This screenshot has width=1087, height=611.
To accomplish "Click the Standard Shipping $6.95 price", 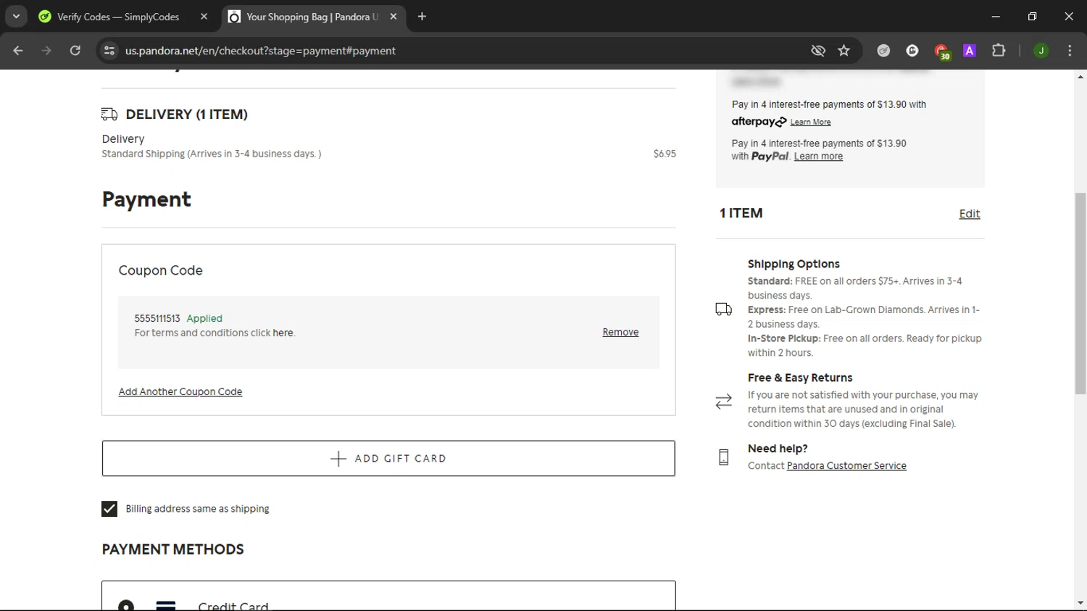I will click(665, 154).
